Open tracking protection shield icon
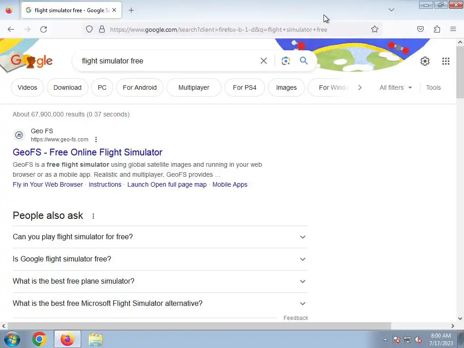Image resolution: width=464 pixels, height=348 pixels. click(89, 29)
